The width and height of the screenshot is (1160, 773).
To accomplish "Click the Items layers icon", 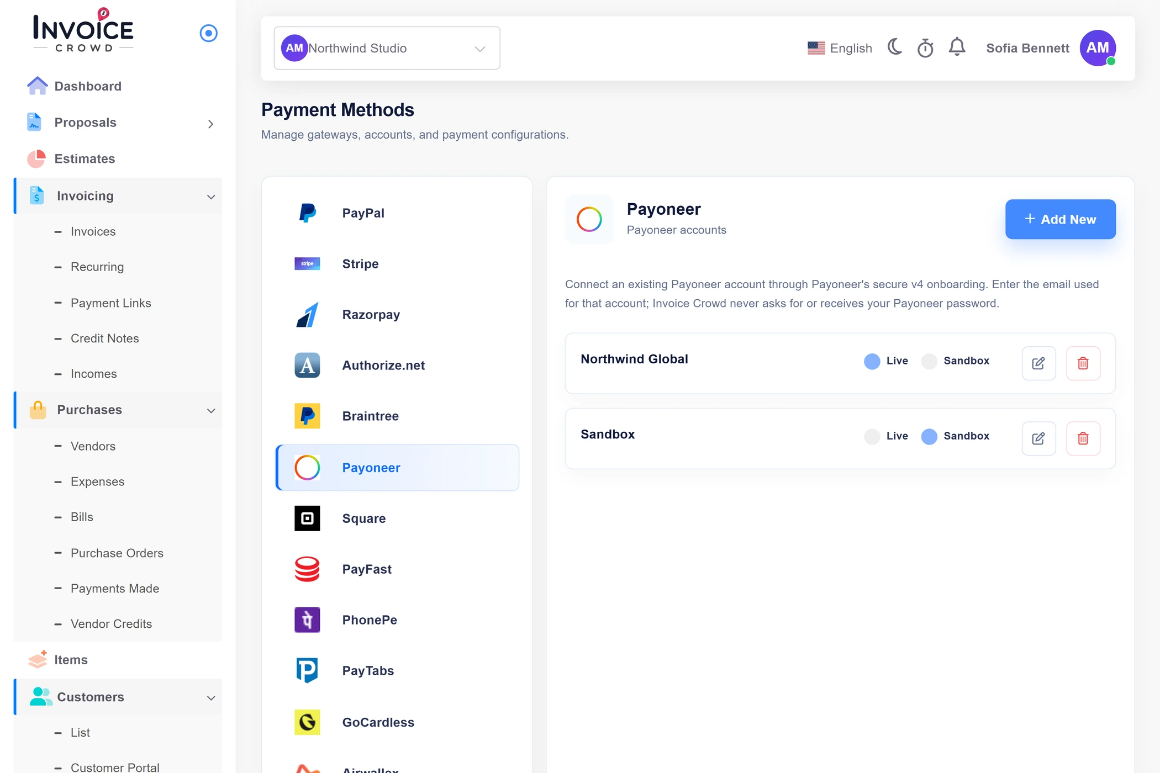I will coord(38,659).
